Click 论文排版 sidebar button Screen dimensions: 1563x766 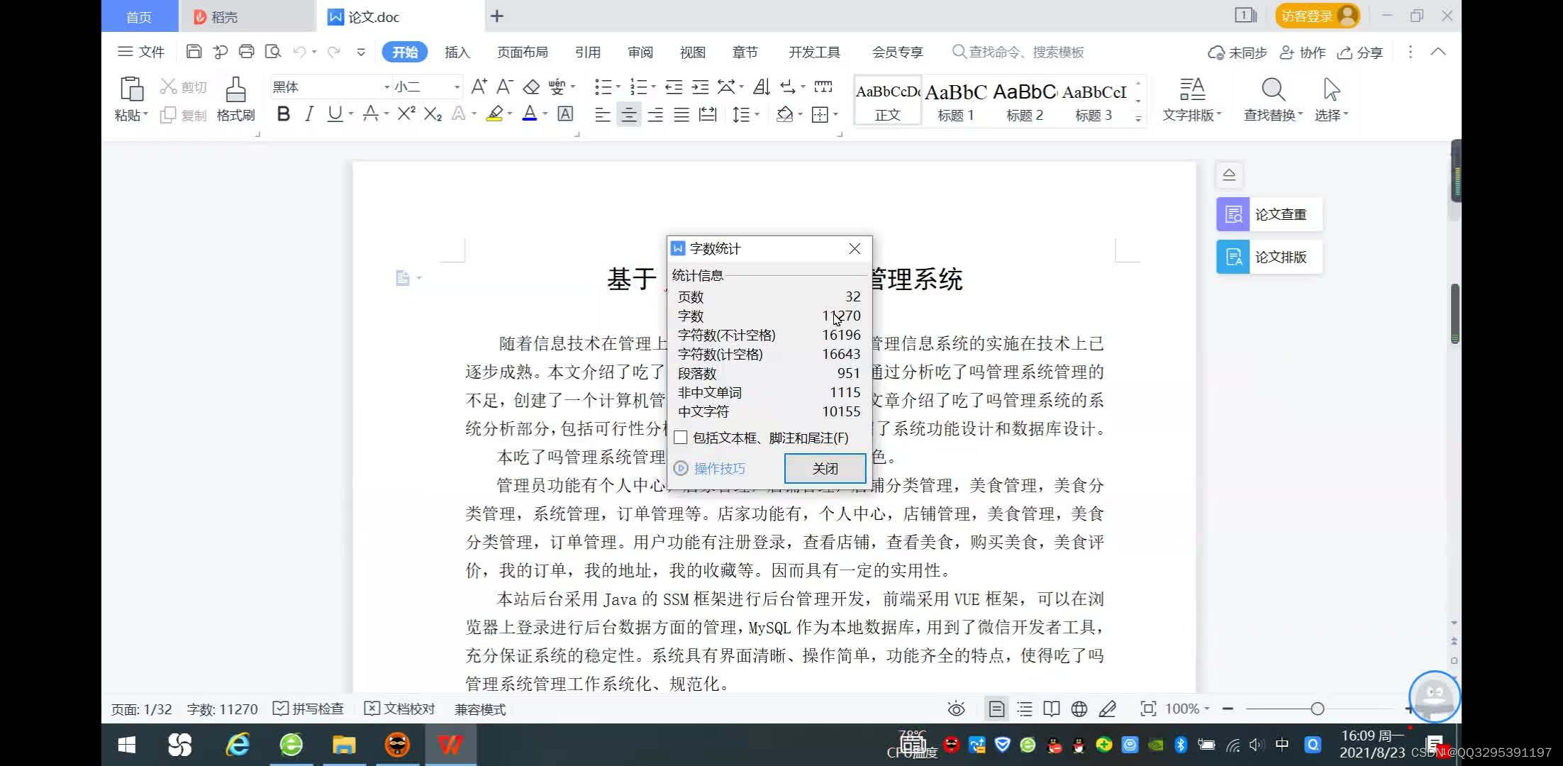pyautogui.click(x=1269, y=257)
